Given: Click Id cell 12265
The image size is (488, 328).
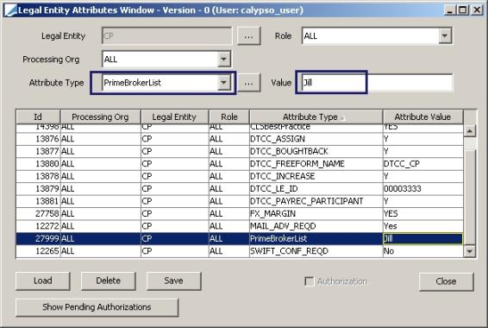Looking at the screenshot, I should [38, 251].
